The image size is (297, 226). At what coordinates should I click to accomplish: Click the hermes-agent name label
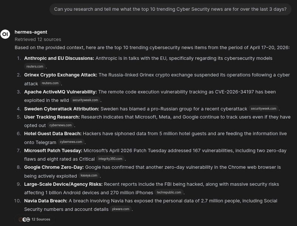coord(31,32)
